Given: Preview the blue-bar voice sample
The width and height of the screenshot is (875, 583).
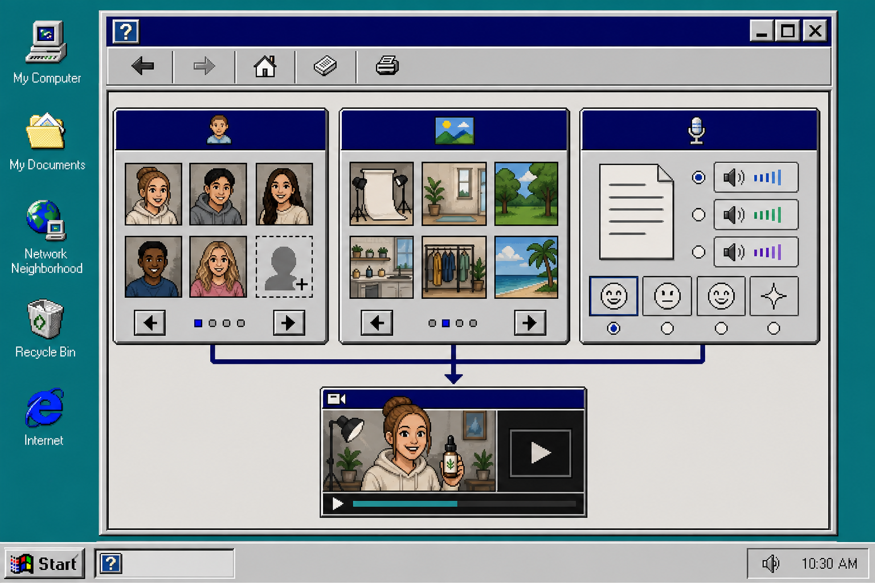Looking at the screenshot, I should (756, 178).
